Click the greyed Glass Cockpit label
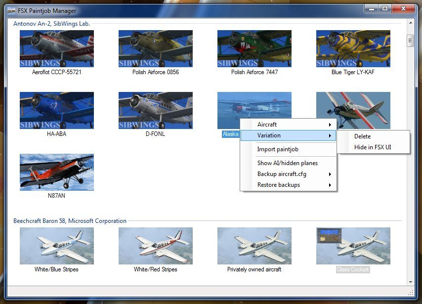 coord(353,269)
